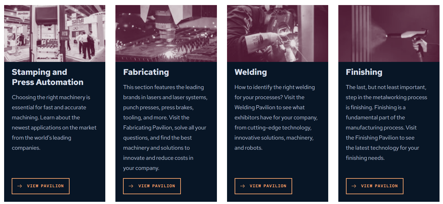Click Fabricating card description about lasers
This screenshot has height=204, width=443.
[164, 128]
